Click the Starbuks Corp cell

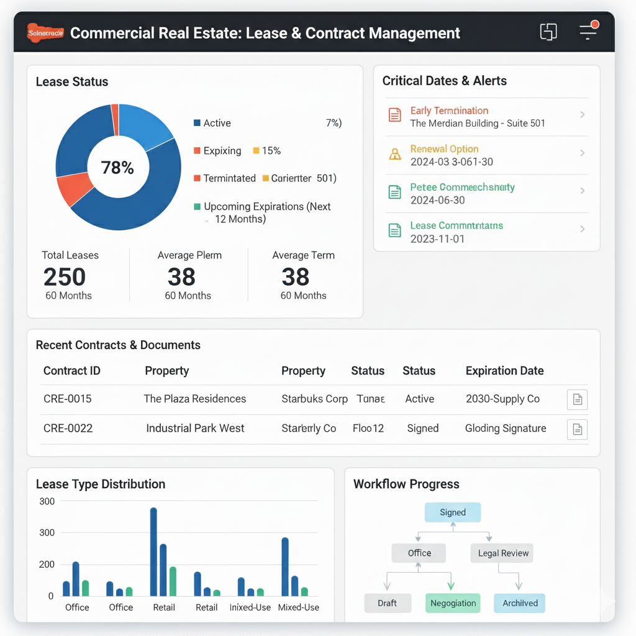coord(314,399)
